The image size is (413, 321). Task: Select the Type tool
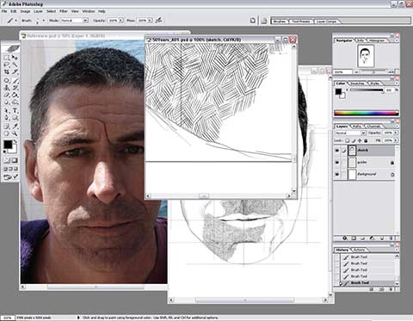pos(15,111)
